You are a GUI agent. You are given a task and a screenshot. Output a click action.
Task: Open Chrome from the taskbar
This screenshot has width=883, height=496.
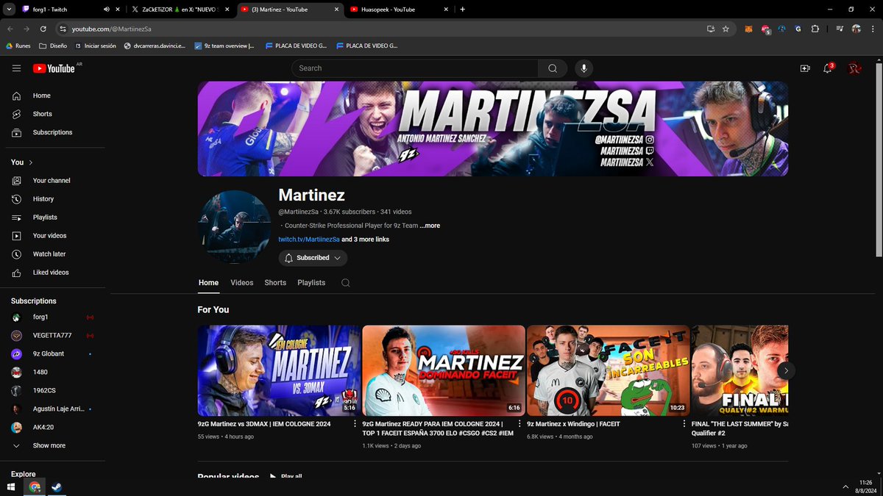35,486
